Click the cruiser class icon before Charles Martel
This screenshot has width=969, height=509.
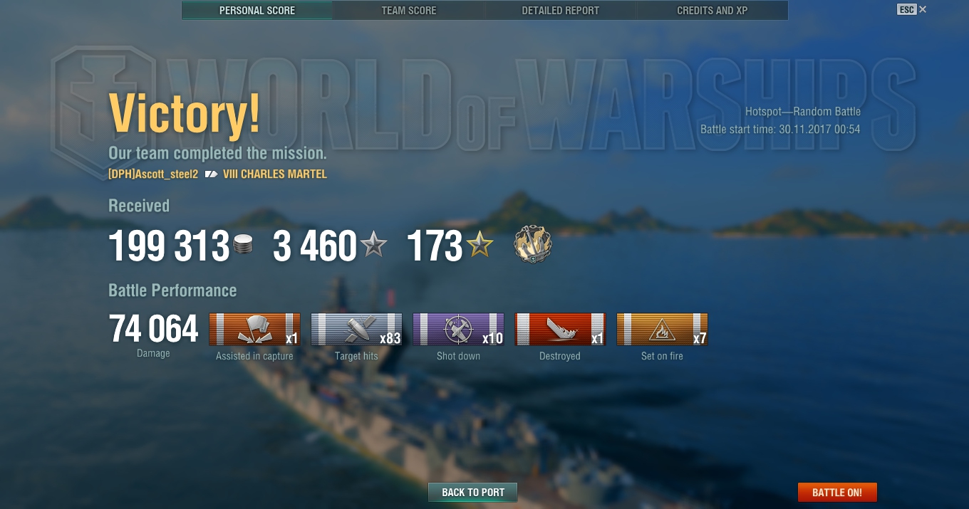pyautogui.click(x=211, y=174)
